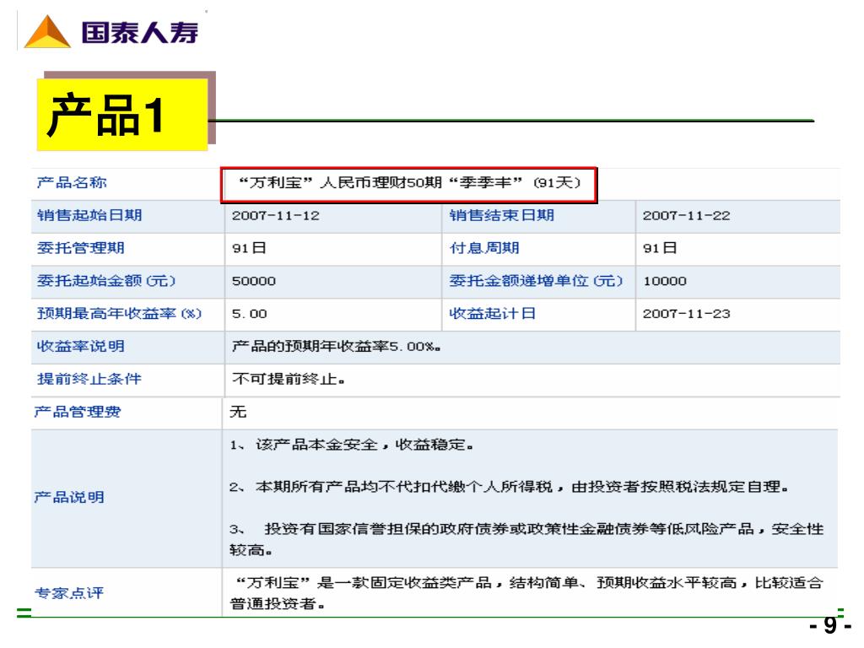864x648 pixels.
Task: Click the text 不可提前终止
Action: [289, 379]
